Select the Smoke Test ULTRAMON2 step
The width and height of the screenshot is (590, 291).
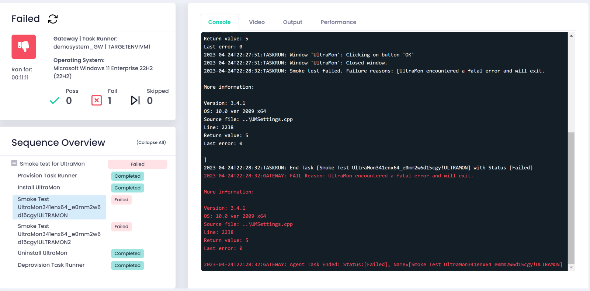coord(59,234)
